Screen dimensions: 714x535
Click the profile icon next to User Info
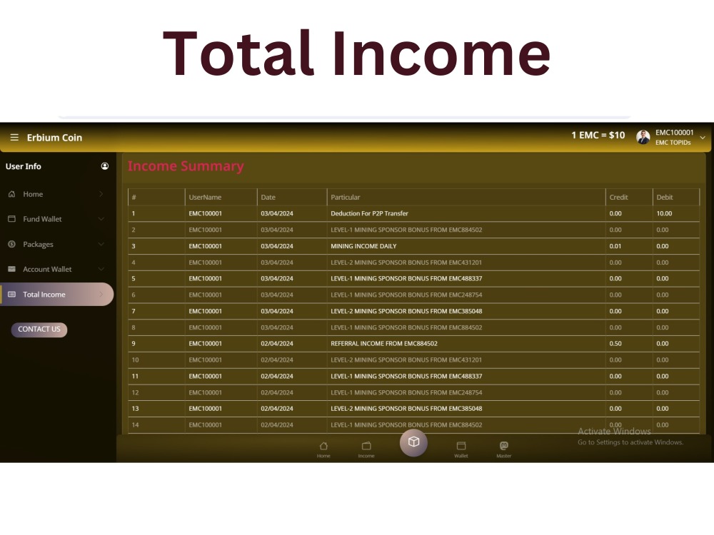(105, 166)
